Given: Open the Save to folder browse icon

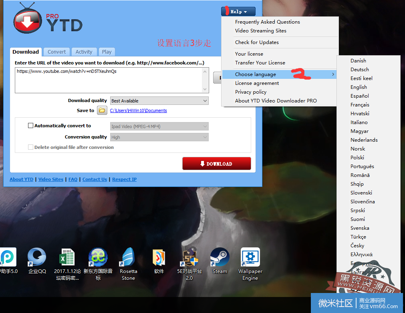Looking at the screenshot, I should tap(102, 110).
